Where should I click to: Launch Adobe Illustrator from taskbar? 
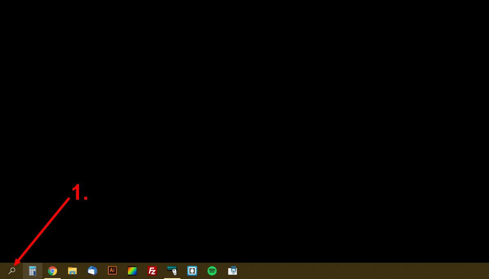pyautogui.click(x=112, y=270)
